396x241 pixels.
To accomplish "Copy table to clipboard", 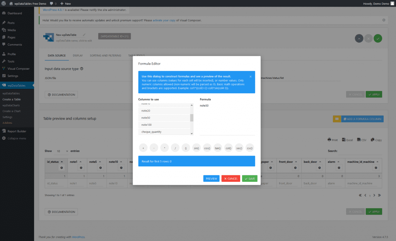I will point(376,140).
